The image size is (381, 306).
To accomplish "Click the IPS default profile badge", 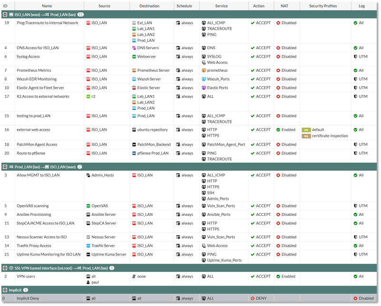I will coord(306,130).
